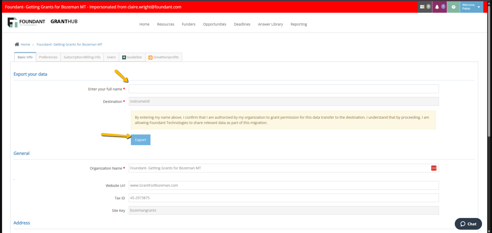492x233 pixels.
Task: Click the Address section heading
Action: (22, 223)
